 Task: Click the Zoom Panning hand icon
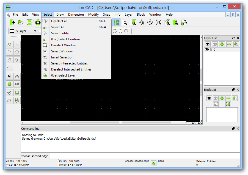[x=184, y=22]
